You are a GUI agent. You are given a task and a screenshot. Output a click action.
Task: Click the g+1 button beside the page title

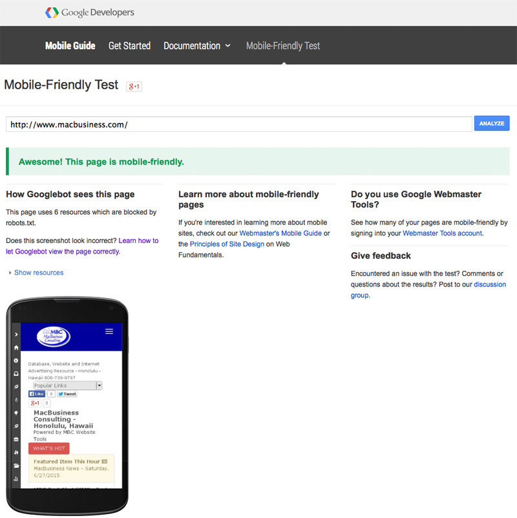click(134, 86)
